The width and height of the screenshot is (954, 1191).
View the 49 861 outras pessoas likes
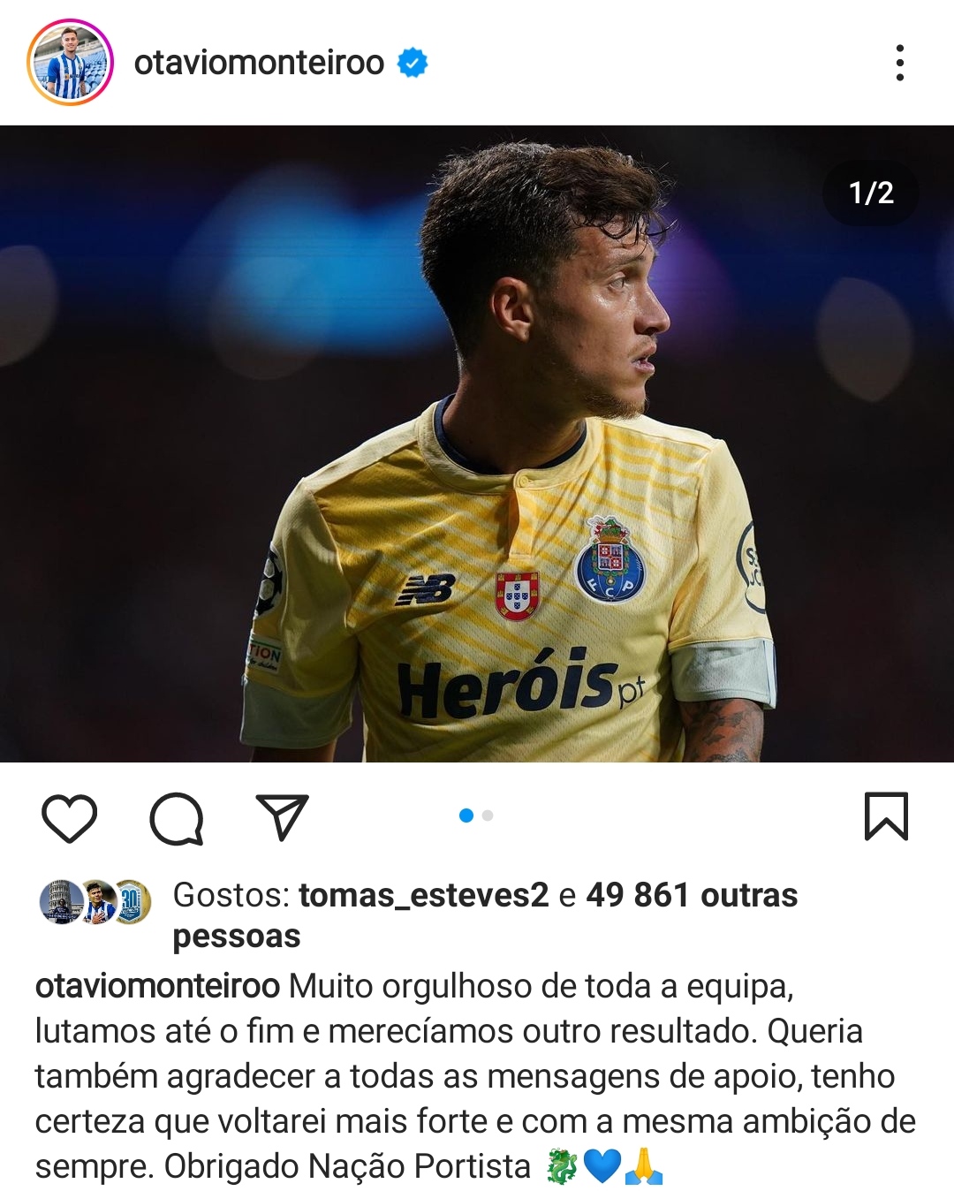pos(485,915)
